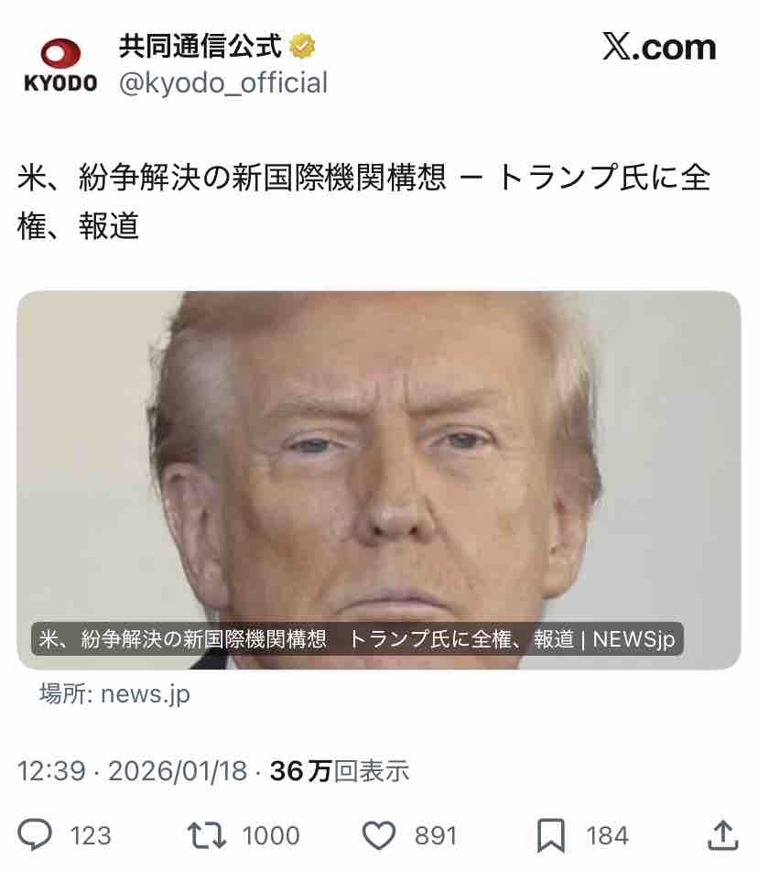The image size is (758, 871).
Task: Tap the repost arrows icon
Action: (207, 835)
